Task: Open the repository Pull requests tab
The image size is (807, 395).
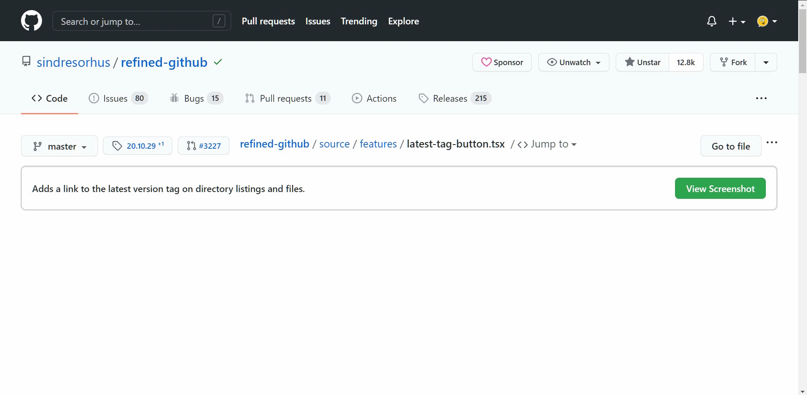Action: coord(287,98)
